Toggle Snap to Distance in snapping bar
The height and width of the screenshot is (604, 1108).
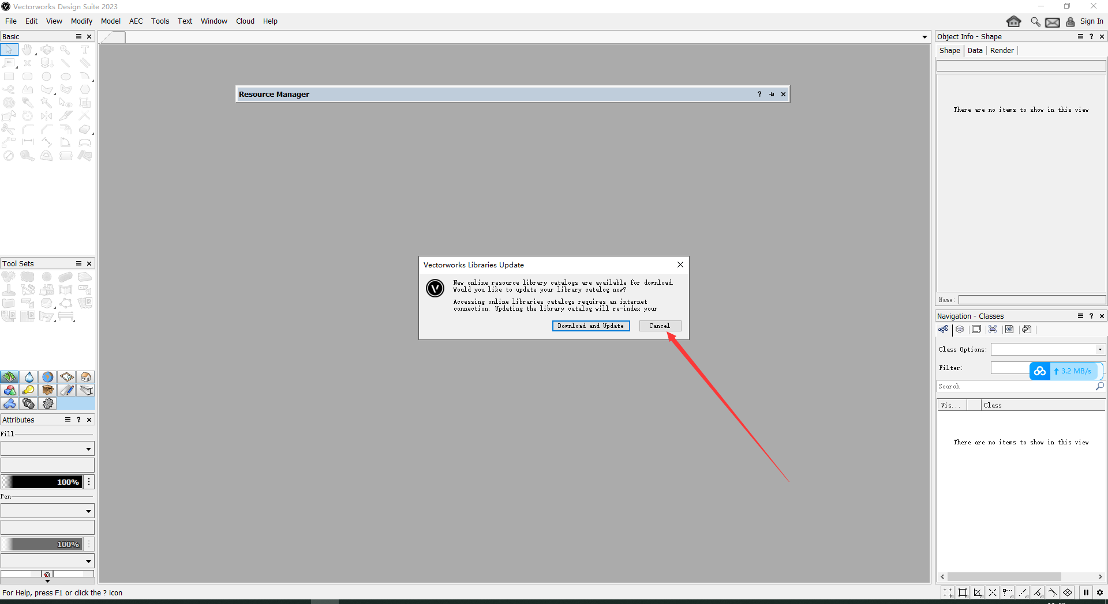(x=1023, y=592)
